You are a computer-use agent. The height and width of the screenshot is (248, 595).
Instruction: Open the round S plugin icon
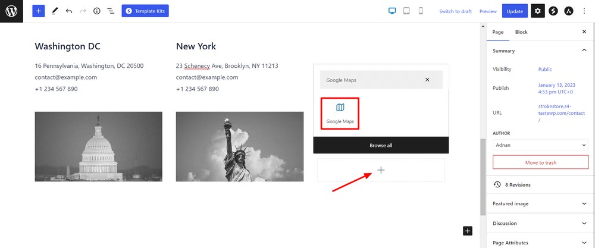point(553,11)
